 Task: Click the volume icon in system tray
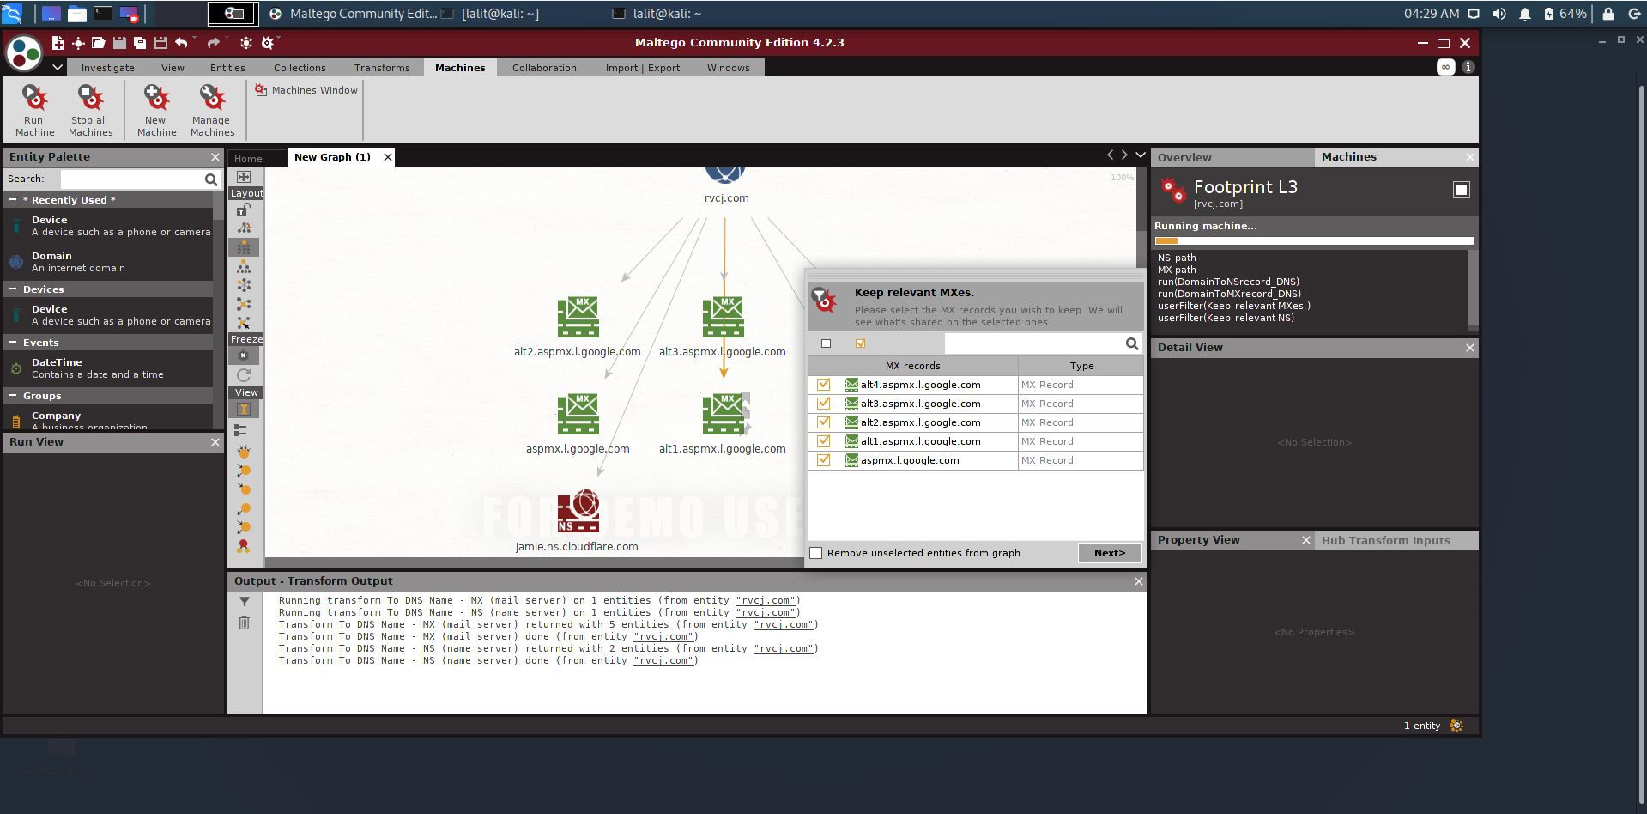tap(1499, 14)
